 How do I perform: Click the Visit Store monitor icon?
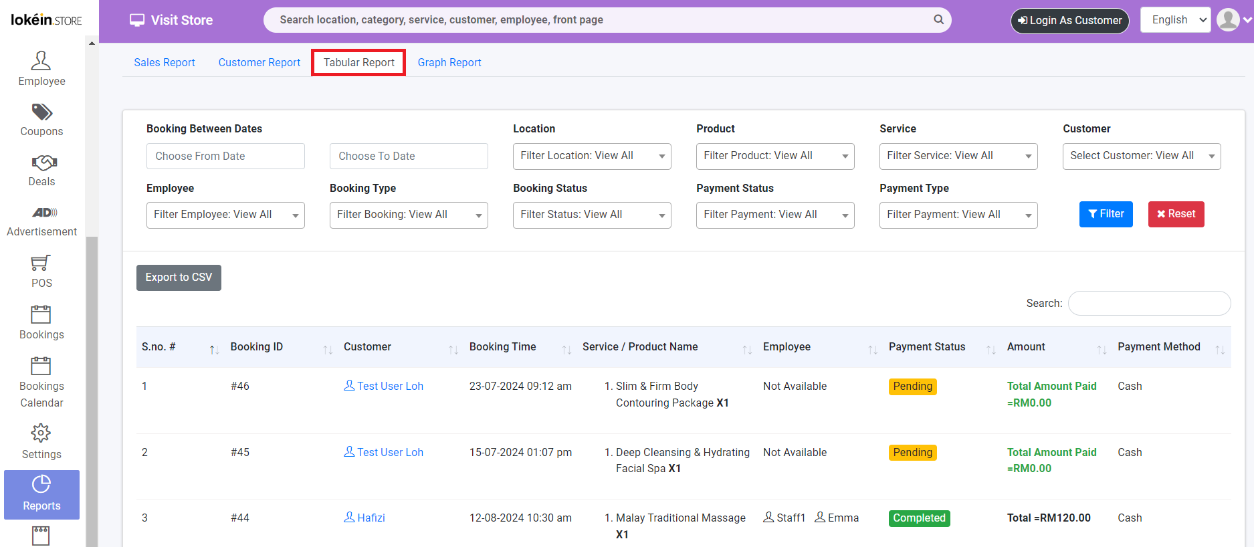click(x=137, y=20)
